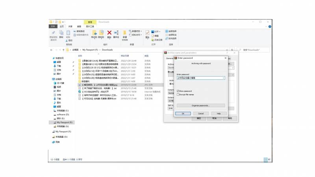315x177 pixels.
Task: Click the Organize passwords button
Action: point(201,106)
